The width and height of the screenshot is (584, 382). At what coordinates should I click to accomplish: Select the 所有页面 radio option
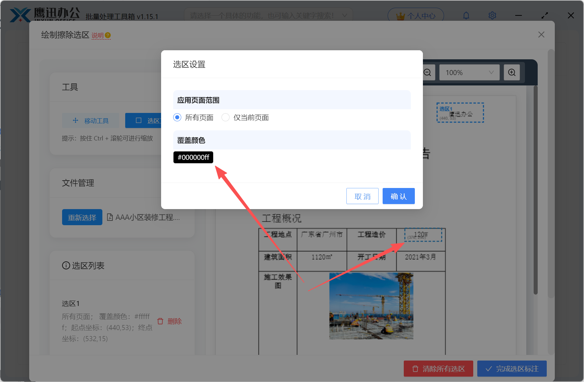(177, 117)
